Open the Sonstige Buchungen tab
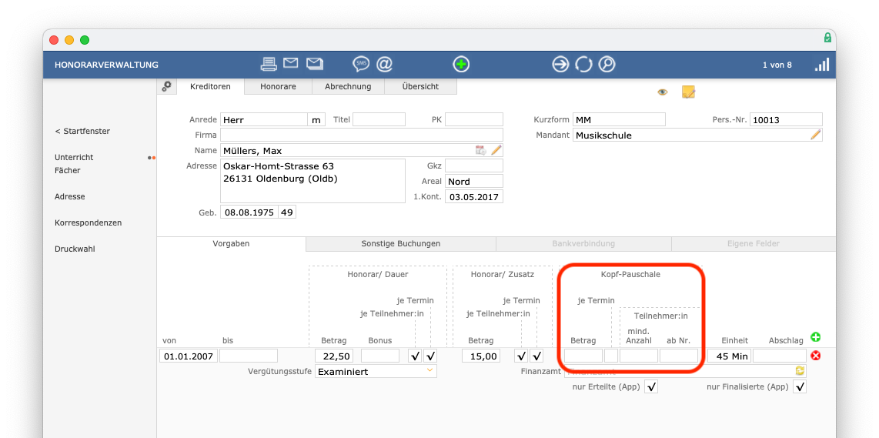The width and height of the screenshot is (879, 438). pyautogui.click(x=400, y=244)
